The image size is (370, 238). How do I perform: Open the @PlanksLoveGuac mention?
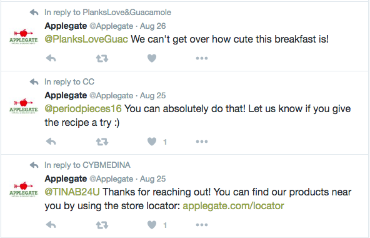[x=86, y=39]
